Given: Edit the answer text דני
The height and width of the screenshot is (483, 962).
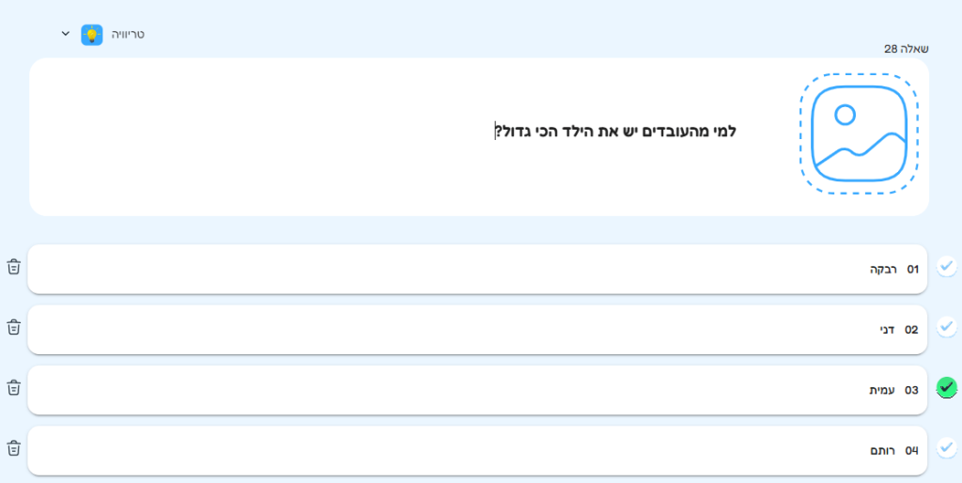Looking at the screenshot, I should tap(886, 330).
